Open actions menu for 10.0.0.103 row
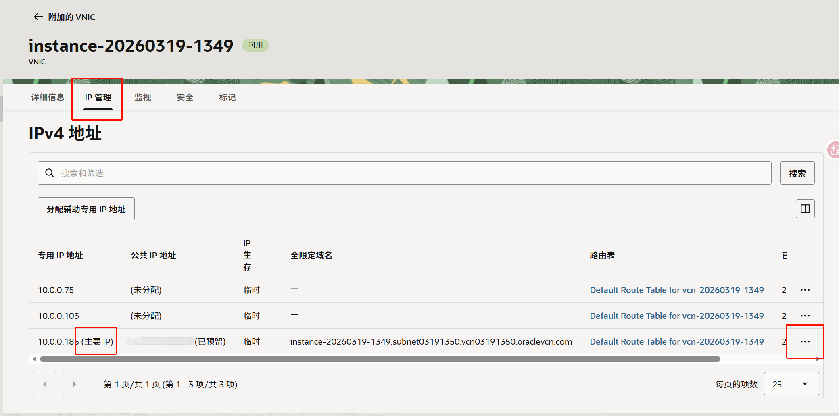 point(805,316)
